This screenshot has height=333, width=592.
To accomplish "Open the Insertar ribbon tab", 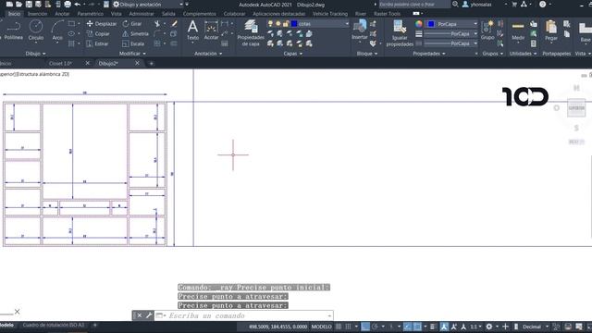I will click(x=37, y=14).
